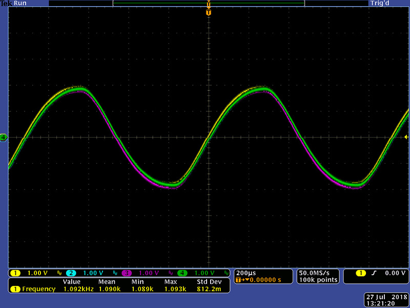Click the channel 4 green badge

pos(183,273)
